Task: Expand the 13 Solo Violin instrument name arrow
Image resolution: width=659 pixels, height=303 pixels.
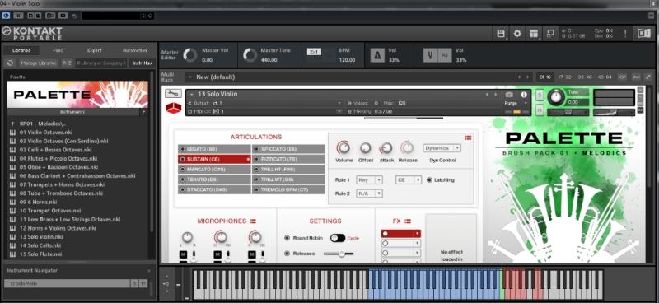Action: 192,94
